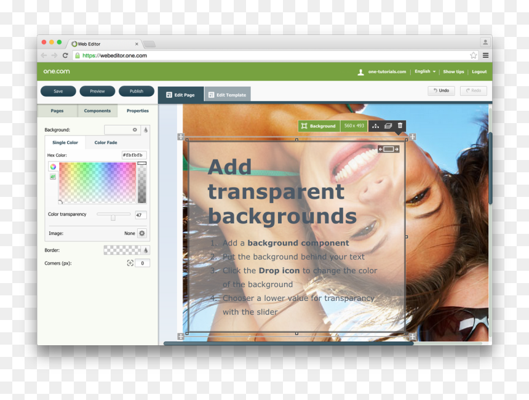The height and width of the screenshot is (400, 529).
Task: Clear the background color with x icon
Action: 135,130
